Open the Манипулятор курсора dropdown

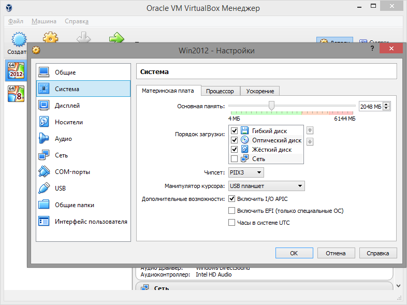(266, 186)
